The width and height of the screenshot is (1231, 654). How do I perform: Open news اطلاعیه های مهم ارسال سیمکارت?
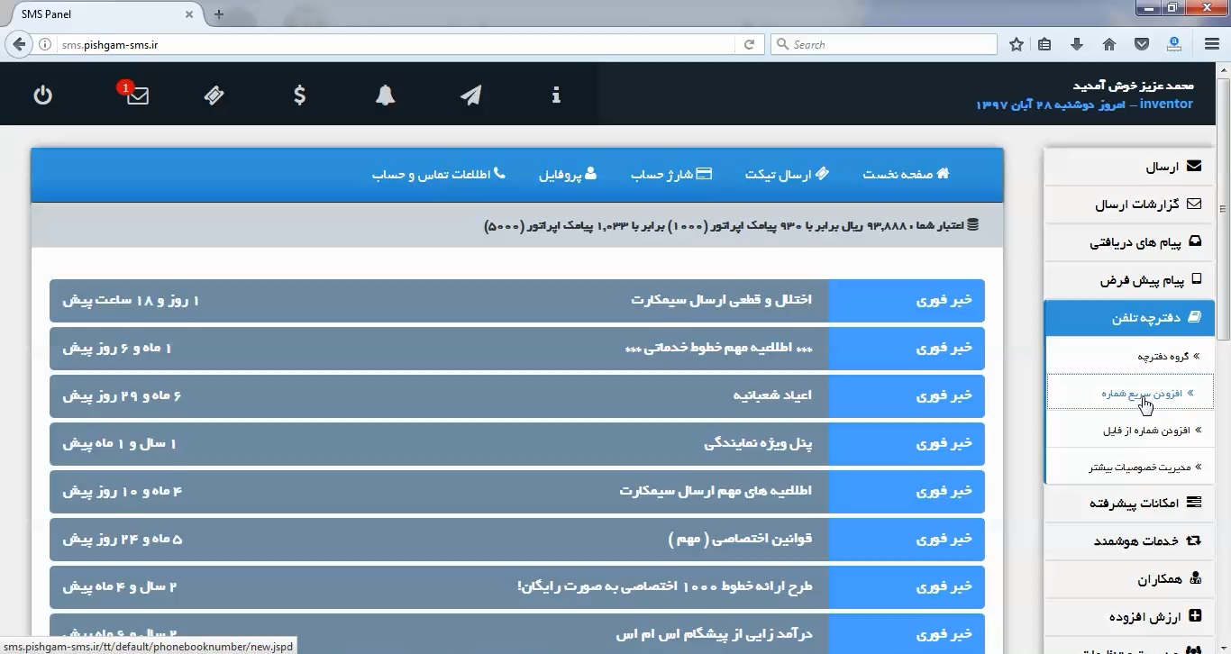tap(517, 491)
